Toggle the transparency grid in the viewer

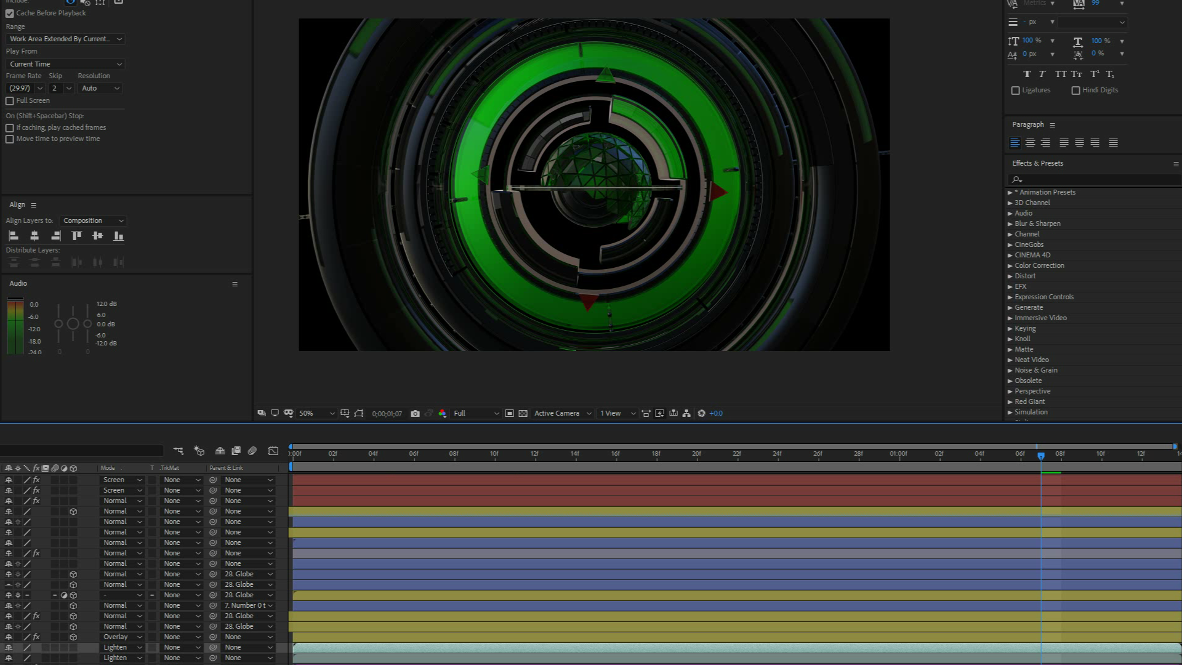point(523,414)
